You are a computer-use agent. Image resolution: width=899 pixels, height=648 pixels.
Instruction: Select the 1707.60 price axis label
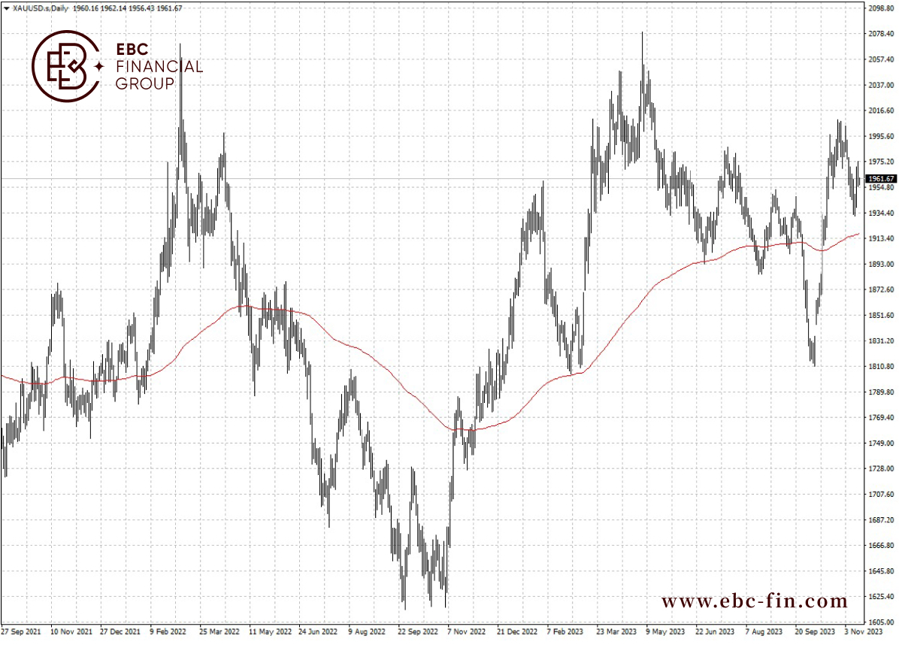(x=881, y=495)
